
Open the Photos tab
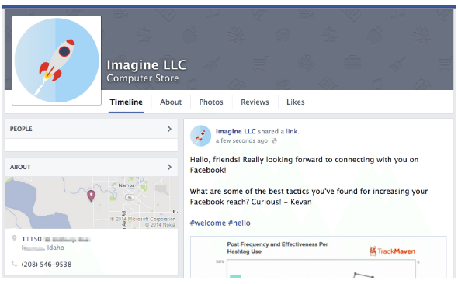click(211, 102)
